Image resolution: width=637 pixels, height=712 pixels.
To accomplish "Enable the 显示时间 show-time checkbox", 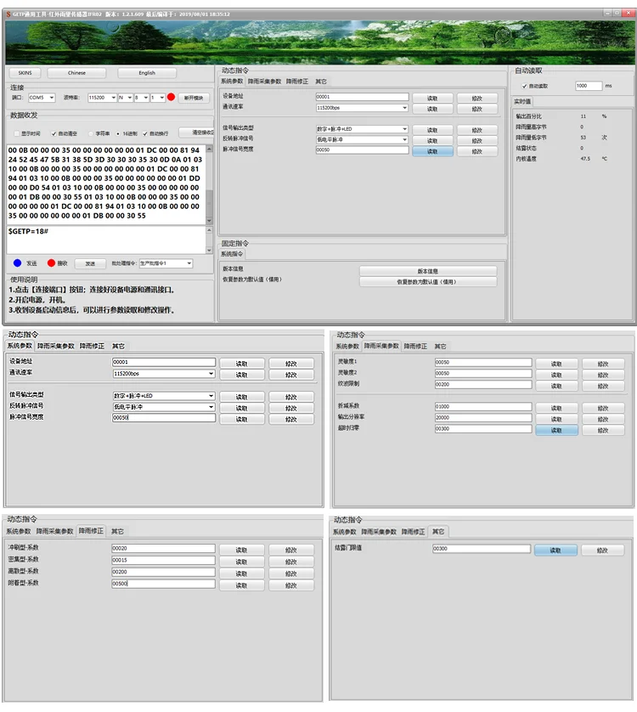I will tap(17, 133).
